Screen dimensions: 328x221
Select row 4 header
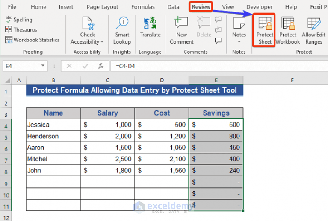pos(6,126)
